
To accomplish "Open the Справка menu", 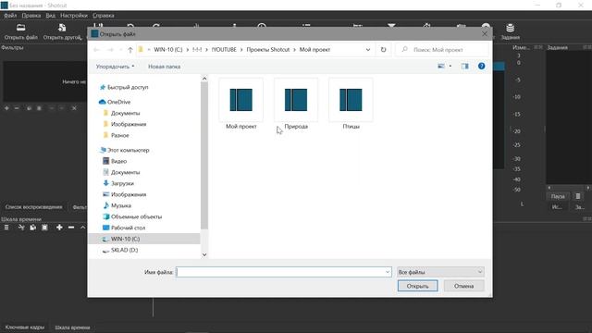I will [103, 16].
